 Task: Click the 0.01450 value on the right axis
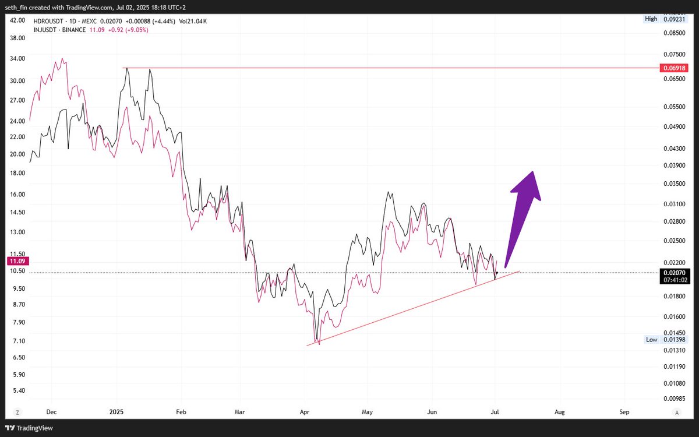tap(675, 332)
